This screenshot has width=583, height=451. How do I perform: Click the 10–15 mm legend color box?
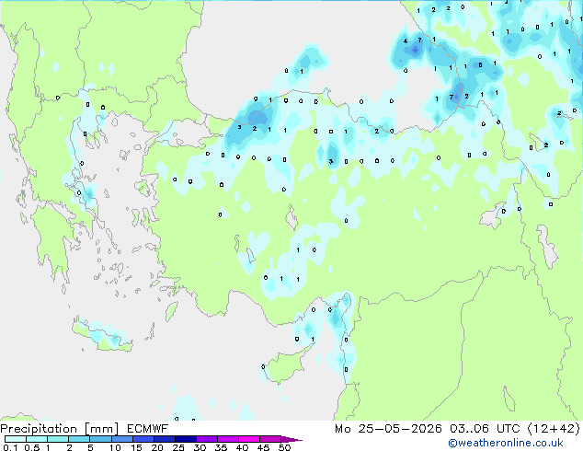tap(121, 439)
